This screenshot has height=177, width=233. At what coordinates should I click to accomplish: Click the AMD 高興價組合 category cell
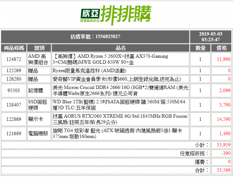click(39, 59)
